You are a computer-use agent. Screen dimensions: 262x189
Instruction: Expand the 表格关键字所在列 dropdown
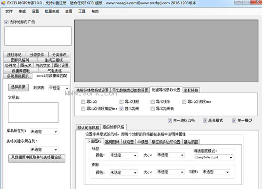pyautogui.click(x=44, y=150)
